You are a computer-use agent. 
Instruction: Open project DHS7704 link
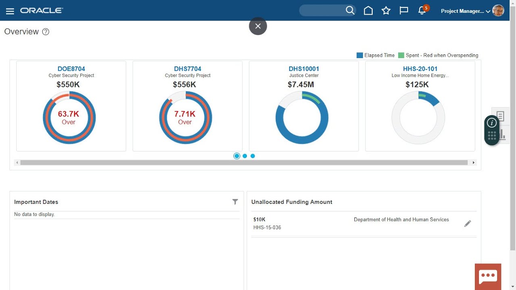[x=187, y=69]
